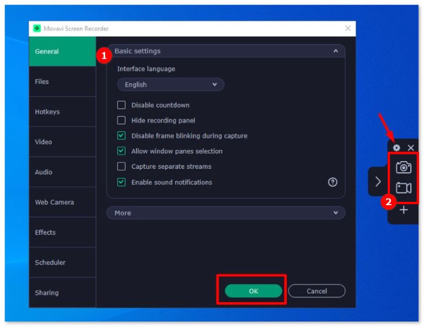
Task: Check Hide recording panel option
Action: pos(121,120)
